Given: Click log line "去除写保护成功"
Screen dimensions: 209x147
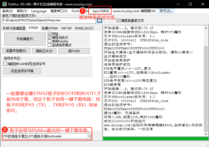Looking at the screenshot, I should 117,64.
